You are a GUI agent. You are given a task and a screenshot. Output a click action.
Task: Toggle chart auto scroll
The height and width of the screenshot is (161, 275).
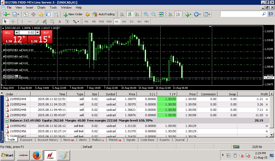pos(170,14)
